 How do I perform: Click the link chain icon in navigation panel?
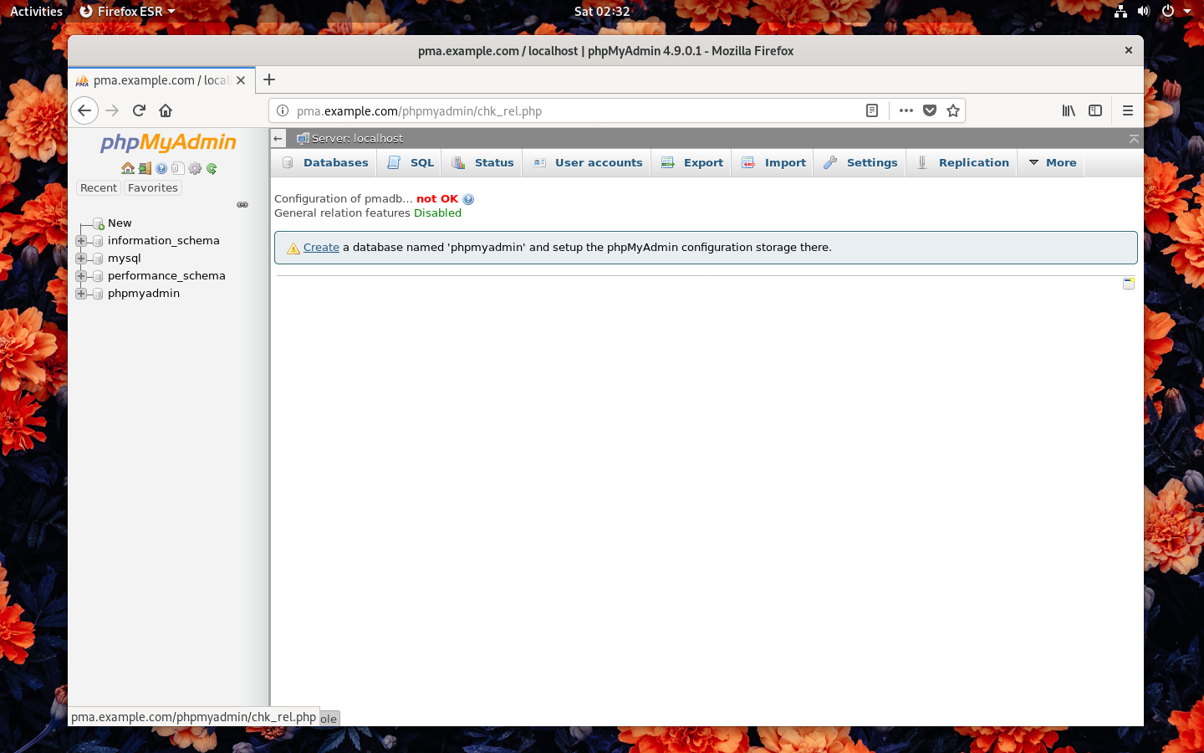click(x=242, y=205)
